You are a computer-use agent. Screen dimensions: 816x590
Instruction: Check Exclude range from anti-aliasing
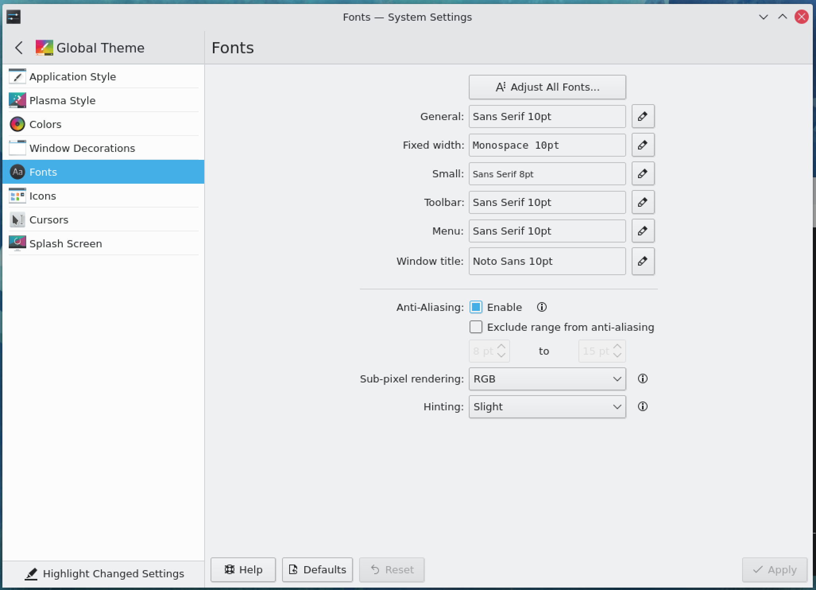[476, 327]
